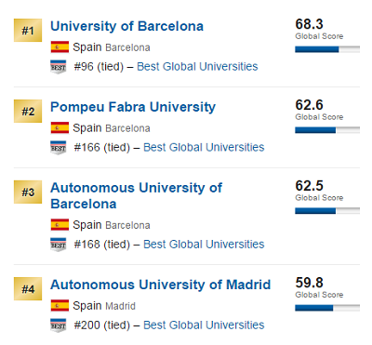Click Best badge icon beside #168 (tied)
Image resolution: width=372 pixels, height=345 pixels.
point(59,245)
